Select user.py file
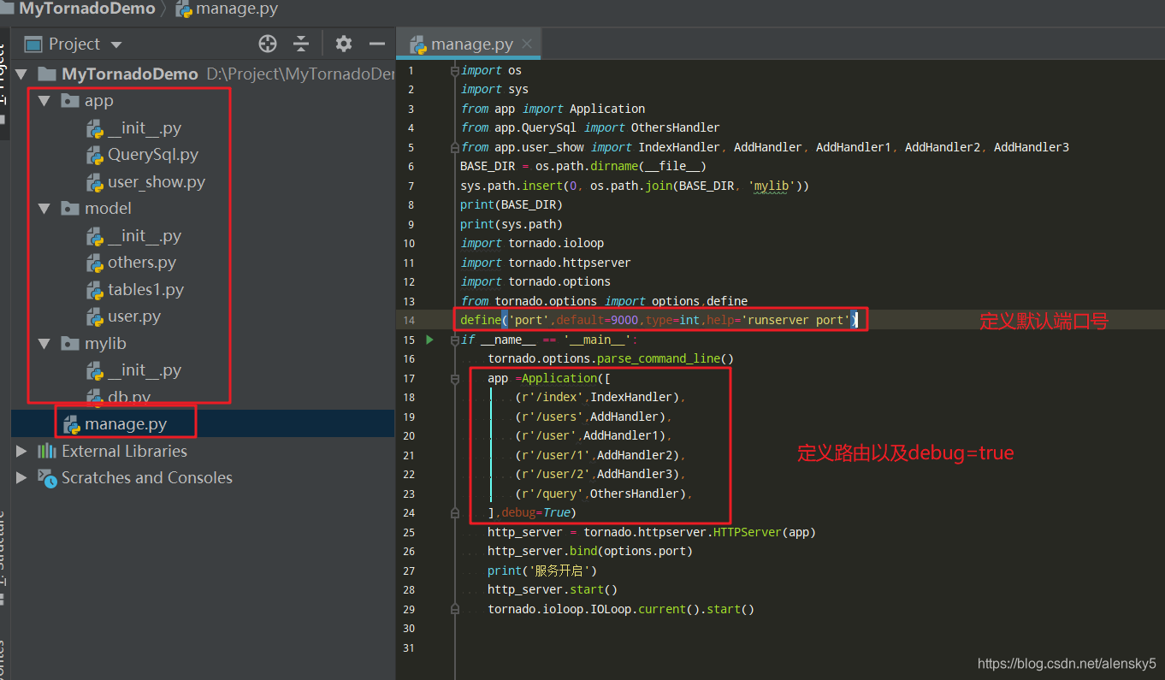The height and width of the screenshot is (680, 1165). coord(134,316)
